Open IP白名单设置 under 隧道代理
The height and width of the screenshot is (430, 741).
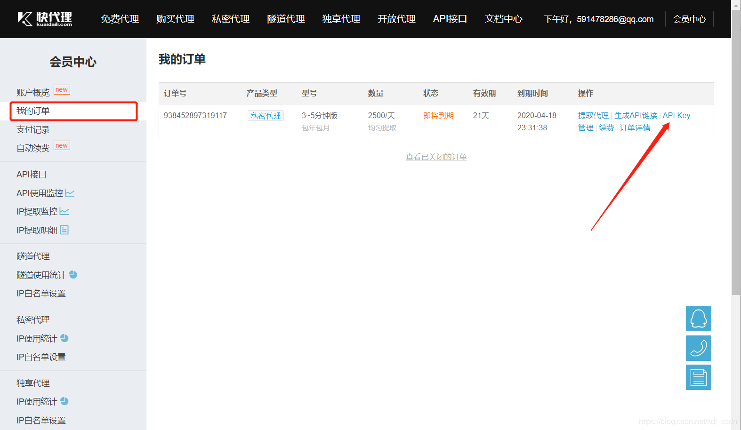click(x=41, y=294)
